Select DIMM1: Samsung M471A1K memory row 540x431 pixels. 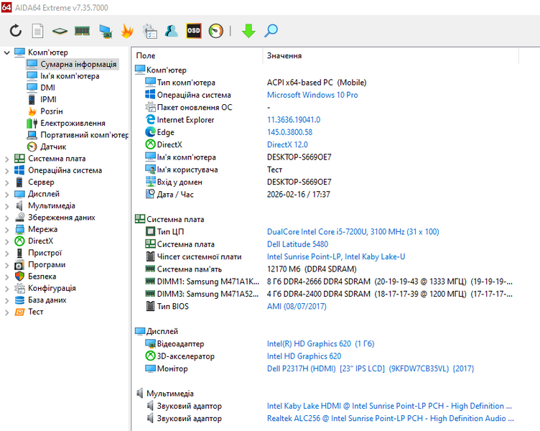click(x=329, y=282)
